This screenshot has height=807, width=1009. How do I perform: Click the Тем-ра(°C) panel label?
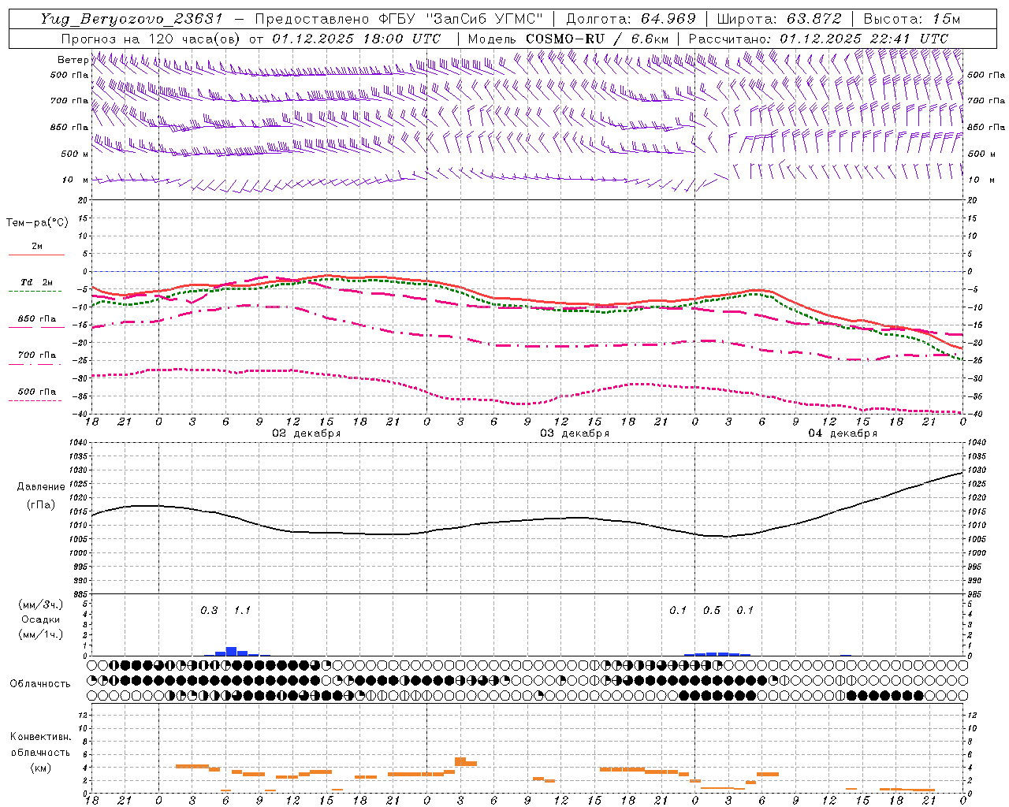coord(37,223)
